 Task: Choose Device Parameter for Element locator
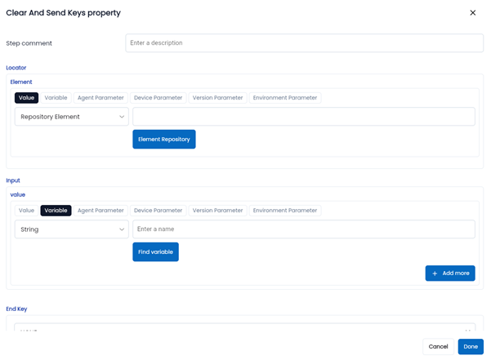tap(158, 98)
